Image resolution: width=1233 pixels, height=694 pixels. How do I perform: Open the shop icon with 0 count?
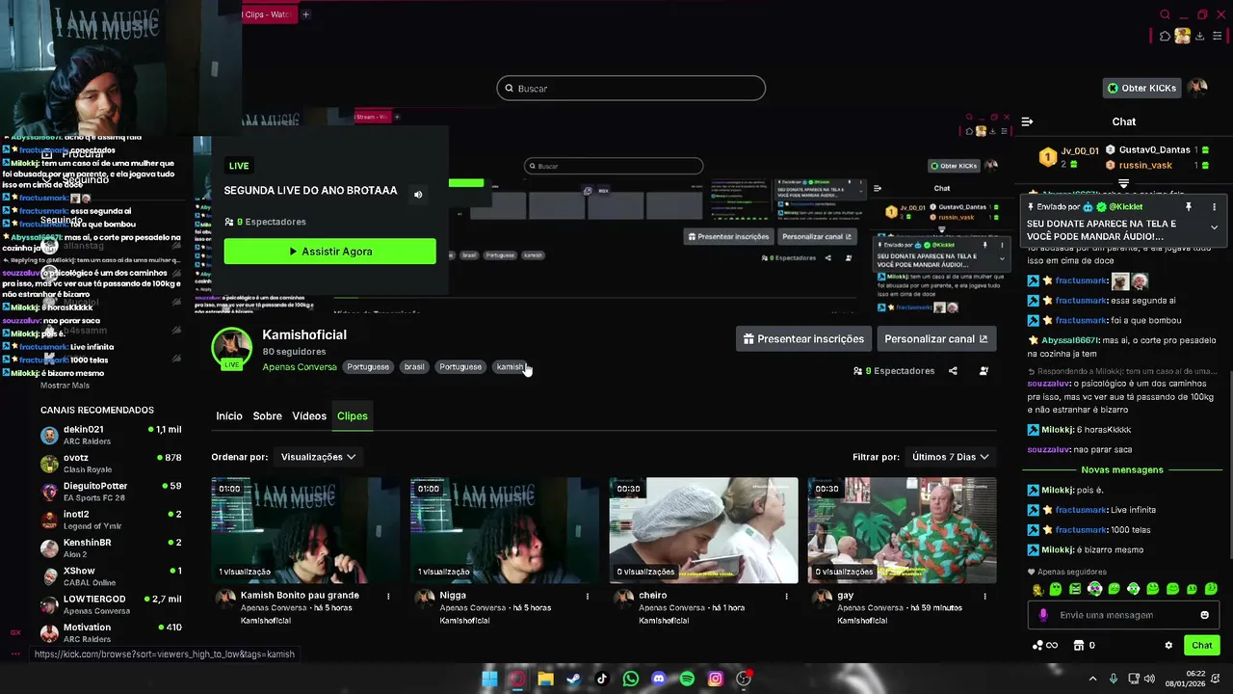[1084, 646]
